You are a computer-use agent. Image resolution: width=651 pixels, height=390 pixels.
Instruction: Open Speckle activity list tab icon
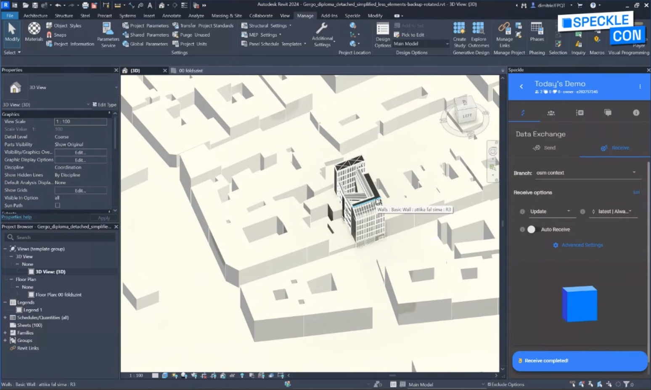(580, 113)
